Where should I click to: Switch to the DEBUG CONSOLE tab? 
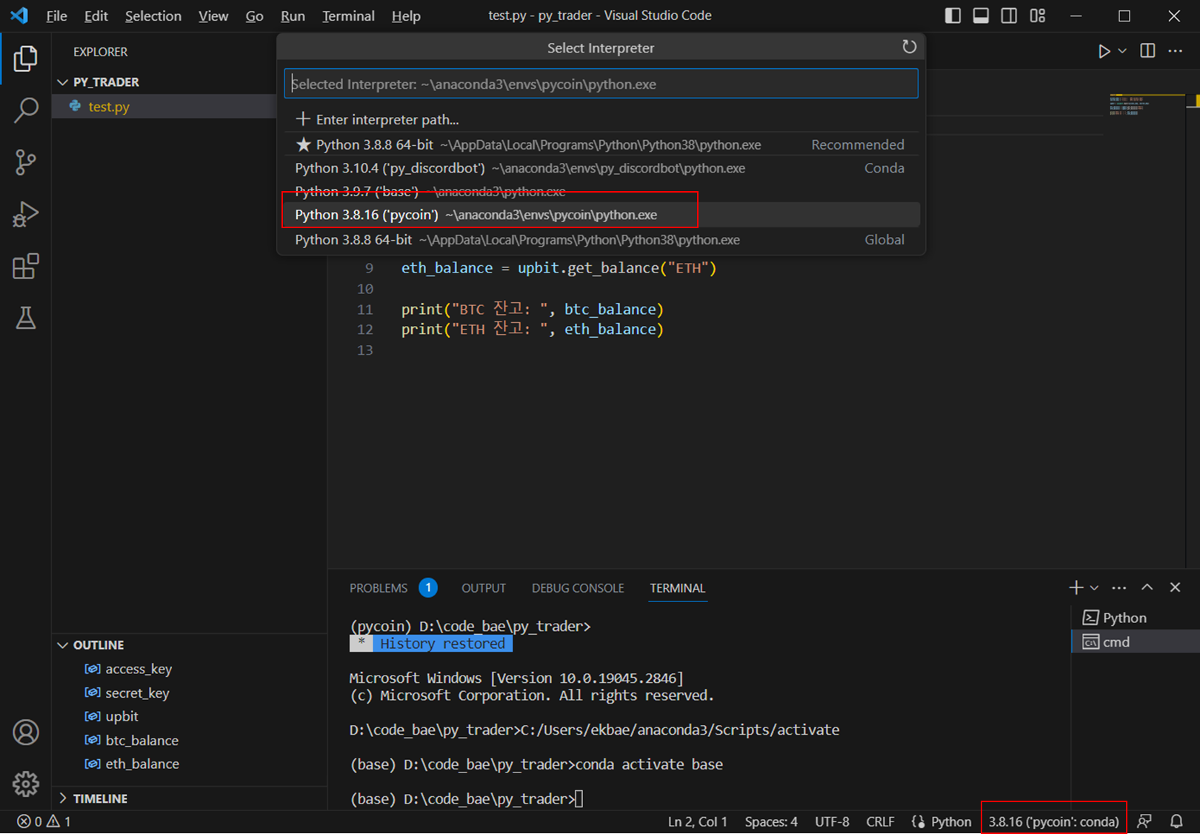(578, 588)
